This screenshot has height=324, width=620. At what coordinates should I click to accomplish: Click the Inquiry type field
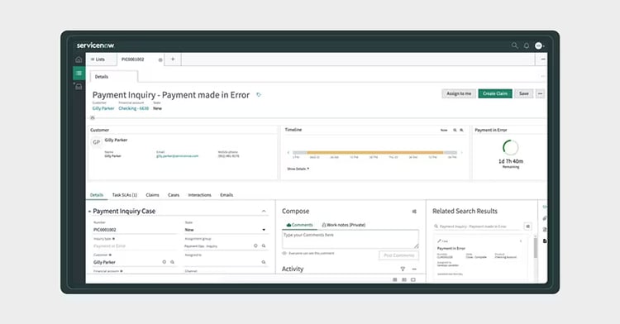135,245
